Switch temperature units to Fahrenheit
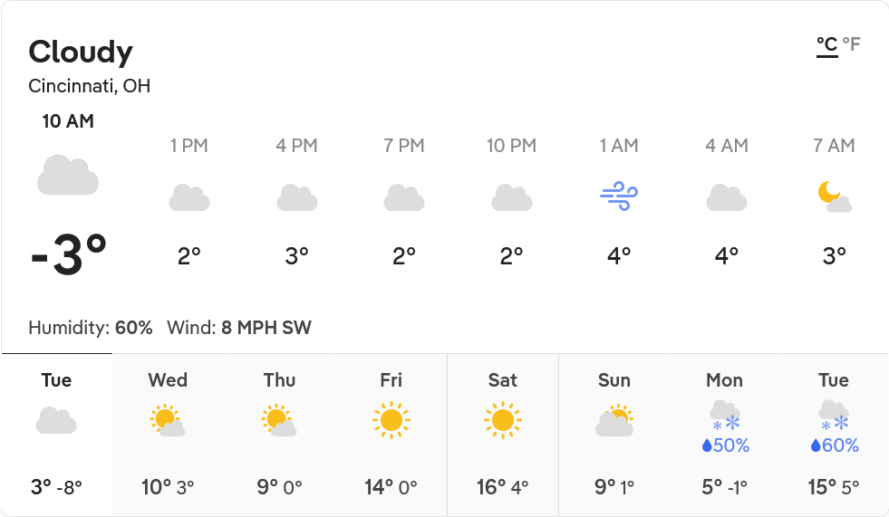Image resolution: width=889 pixels, height=517 pixels. (x=851, y=44)
